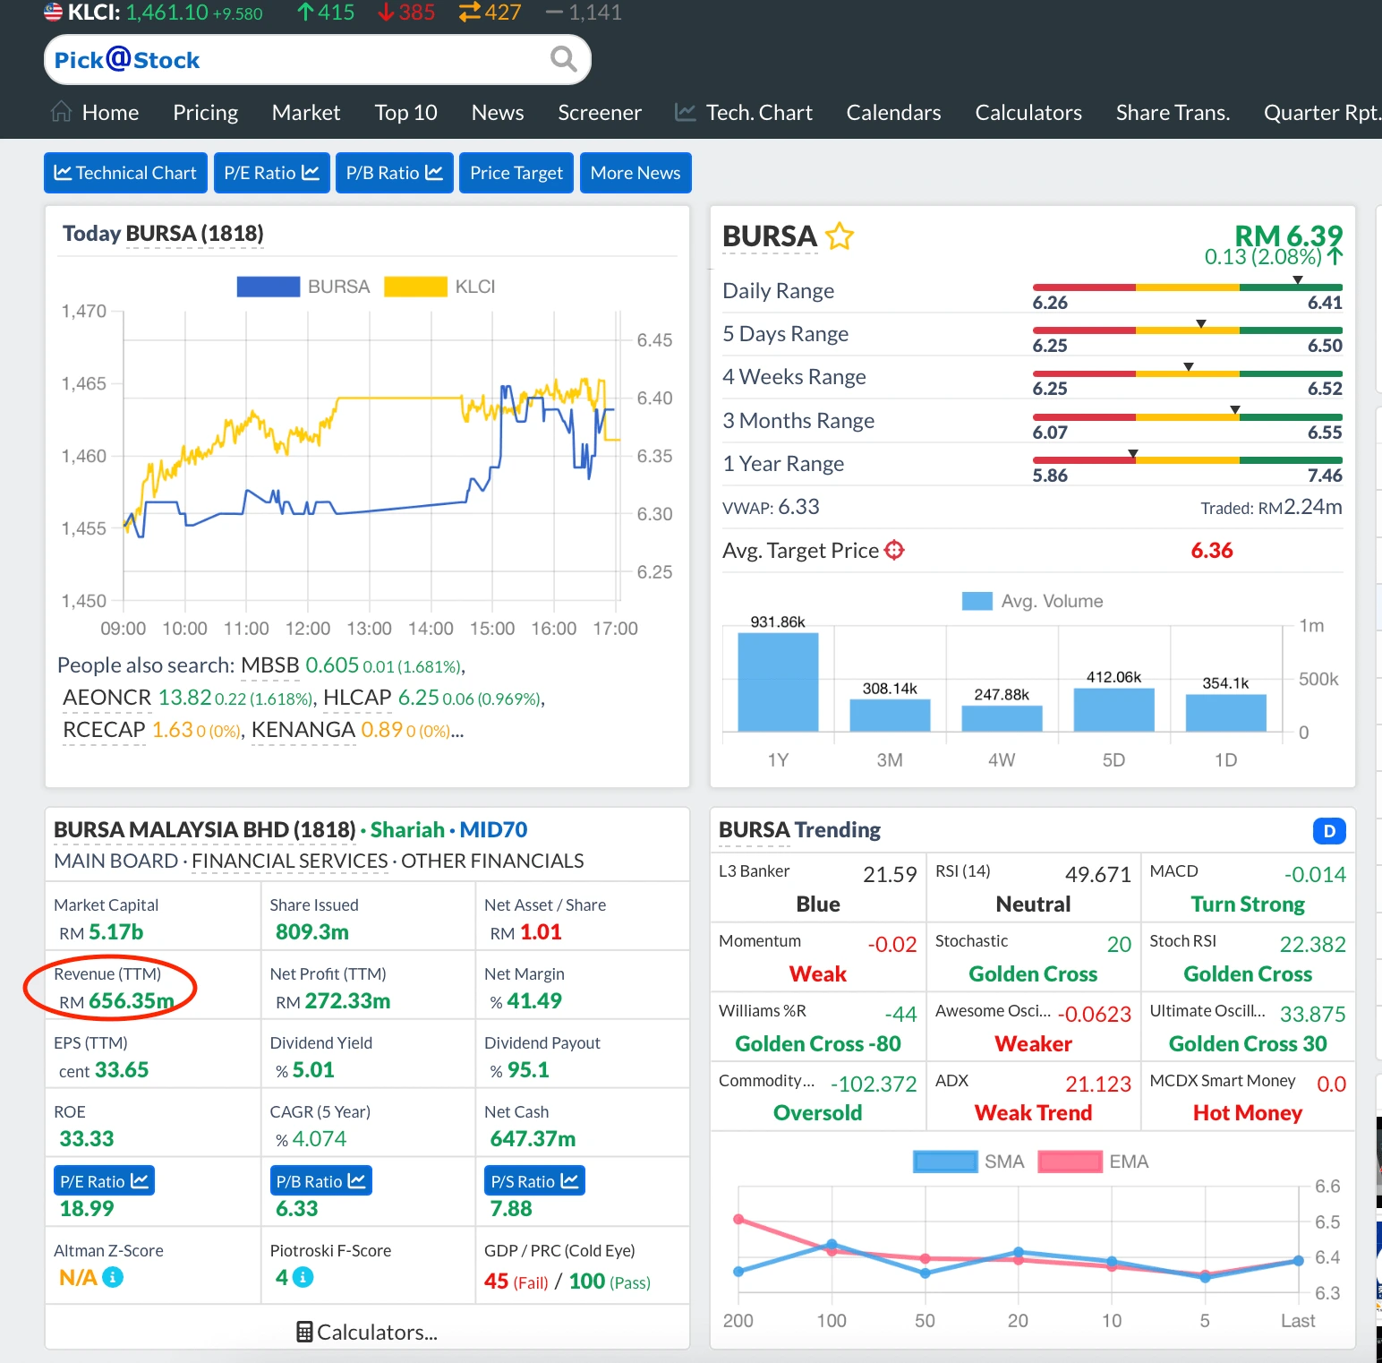Click the FINANCIAL SERVICES sector link
1382x1363 pixels.
tap(289, 861)
